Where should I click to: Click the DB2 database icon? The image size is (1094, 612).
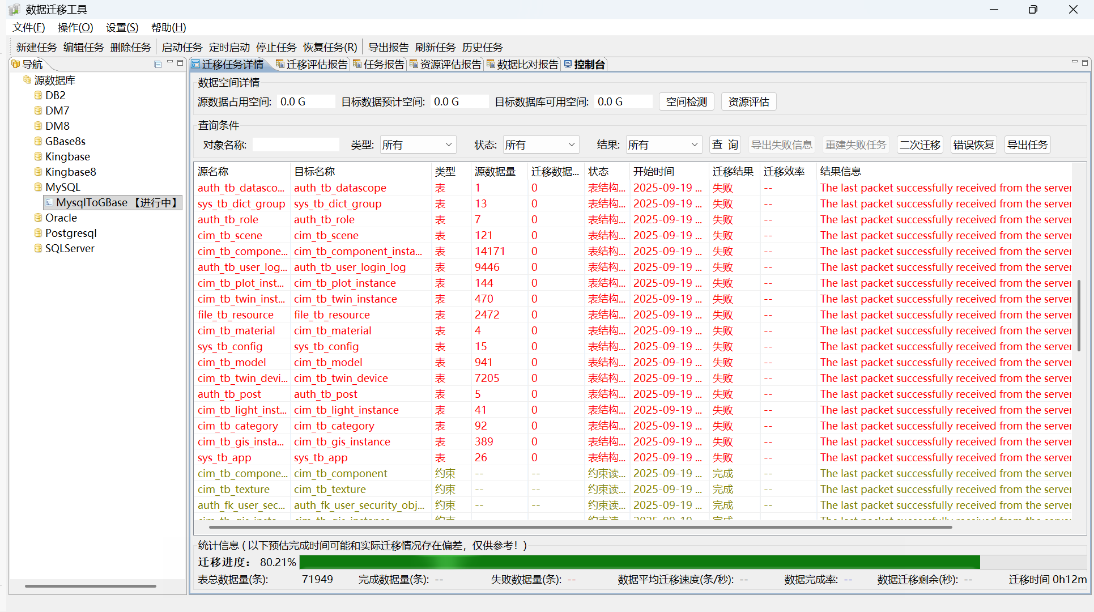tap(38, 95)
